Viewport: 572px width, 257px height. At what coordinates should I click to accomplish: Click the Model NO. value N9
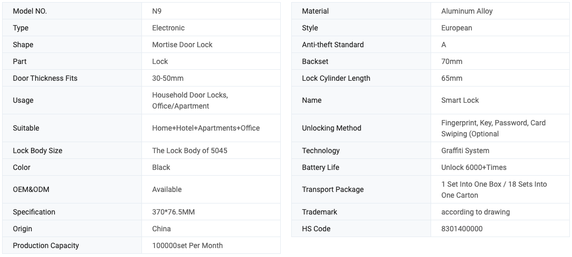click(x=157, y=12)
